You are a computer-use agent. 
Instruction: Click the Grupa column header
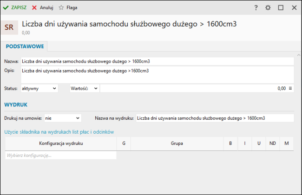point(177,143)
